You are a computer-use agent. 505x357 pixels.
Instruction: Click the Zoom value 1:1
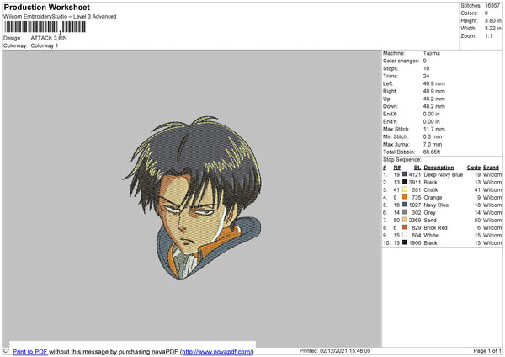click(x=488, y=35)
